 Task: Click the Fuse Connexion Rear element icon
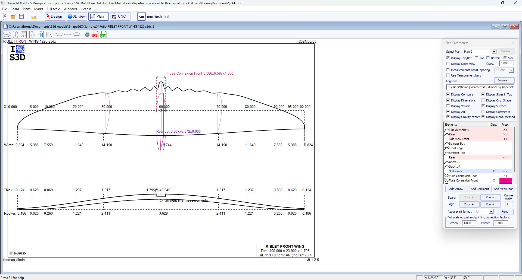pos(446,176)
